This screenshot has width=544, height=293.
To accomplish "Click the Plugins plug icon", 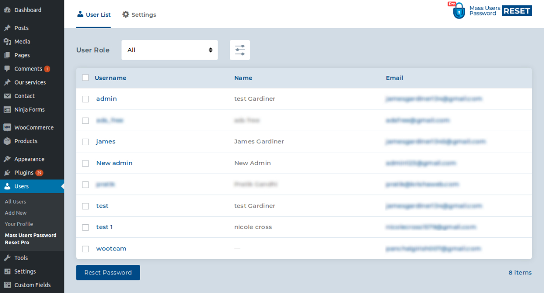I will 7,173.
